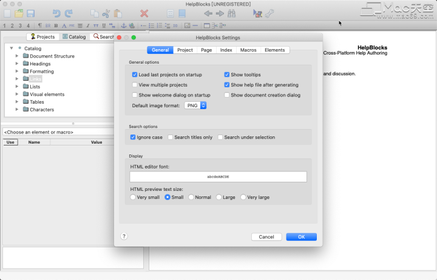This screenshot has height=280, width=437.
Task: Expand the Lists folder arrow
Action: tap(17, 87)
